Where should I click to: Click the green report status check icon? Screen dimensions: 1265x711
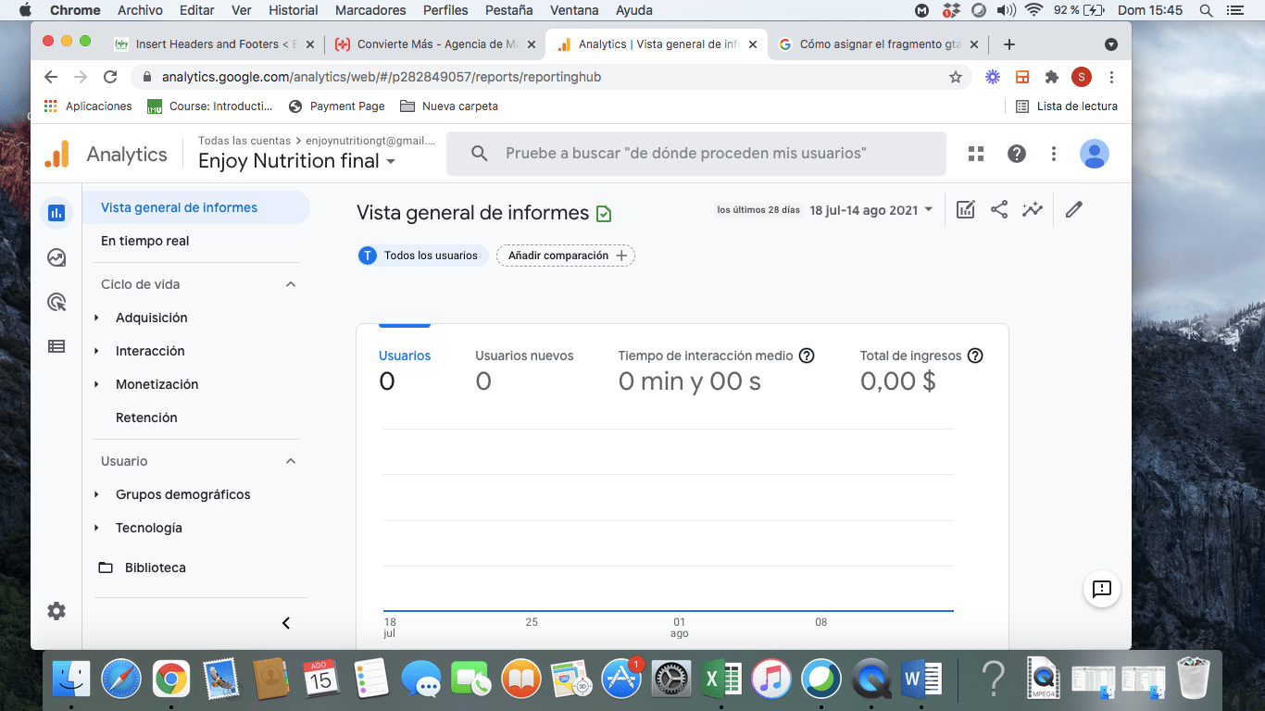tap(604, 214)
